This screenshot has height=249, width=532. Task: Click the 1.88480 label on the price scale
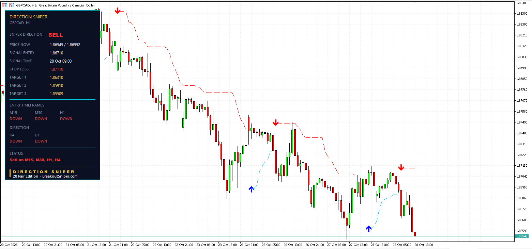522,3
